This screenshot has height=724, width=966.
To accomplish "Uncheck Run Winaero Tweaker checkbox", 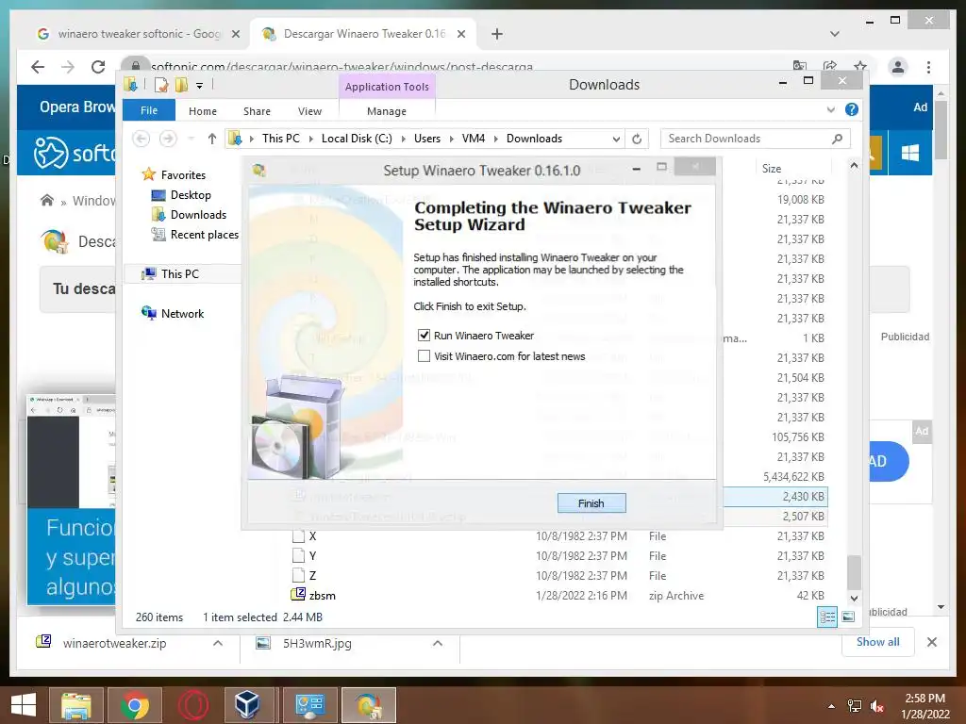I will 424,335.
